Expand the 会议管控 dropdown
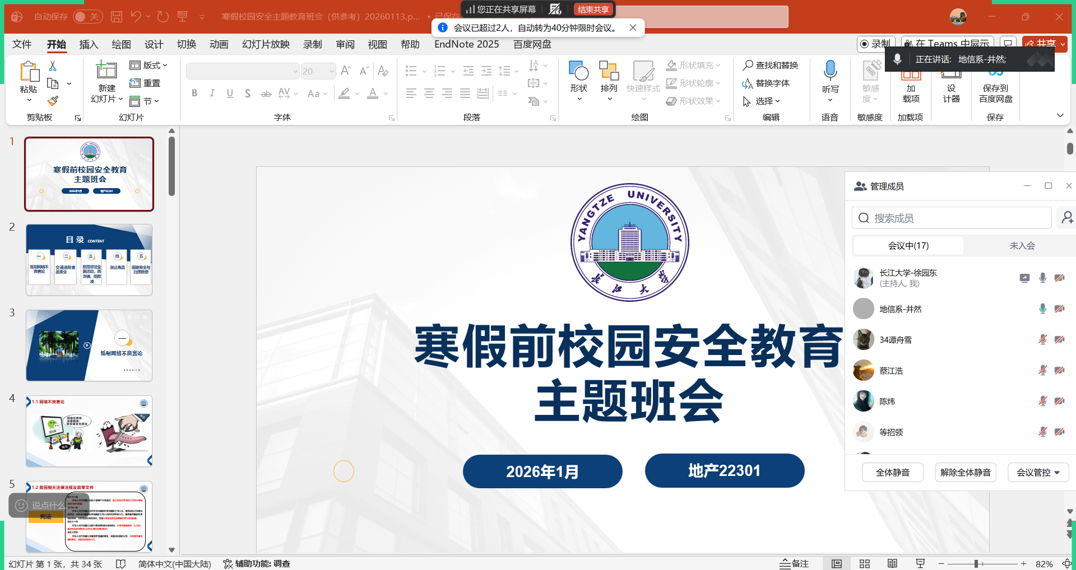1076x570 pixels. click(1038, 473)
